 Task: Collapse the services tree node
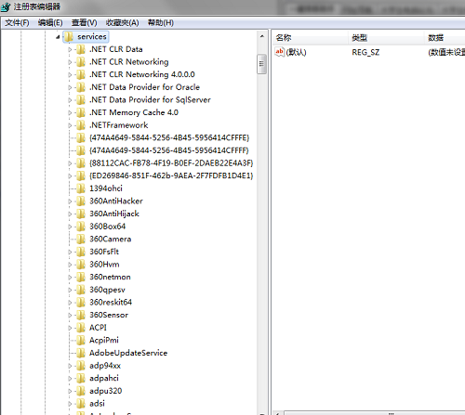point(58,37)
